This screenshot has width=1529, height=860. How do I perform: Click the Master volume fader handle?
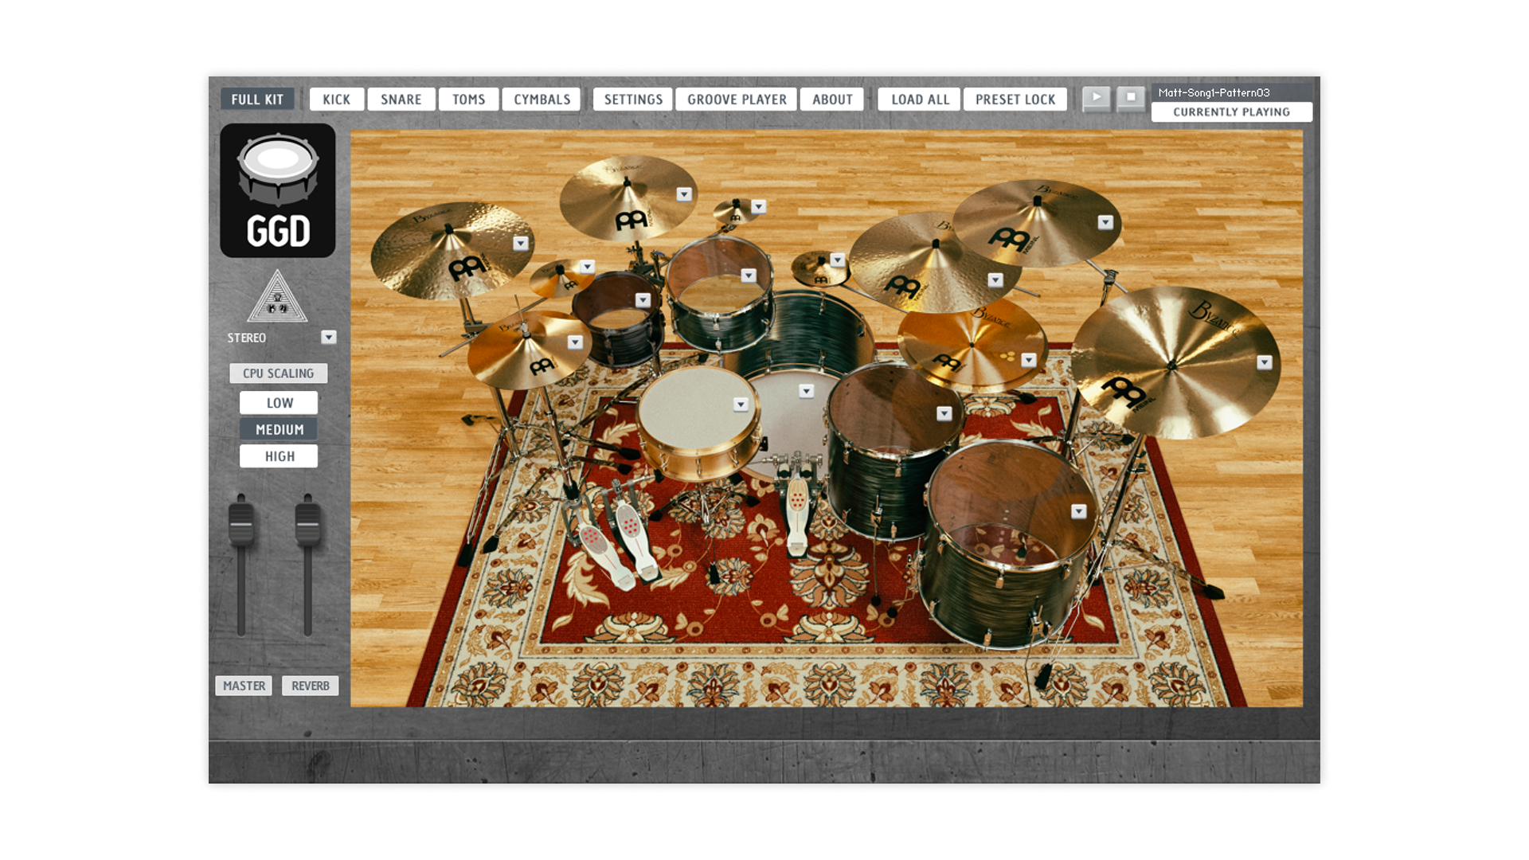click(x=241, y=524)
